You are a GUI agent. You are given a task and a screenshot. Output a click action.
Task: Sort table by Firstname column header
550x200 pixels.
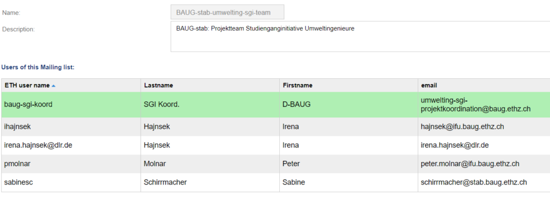point(298,85)
